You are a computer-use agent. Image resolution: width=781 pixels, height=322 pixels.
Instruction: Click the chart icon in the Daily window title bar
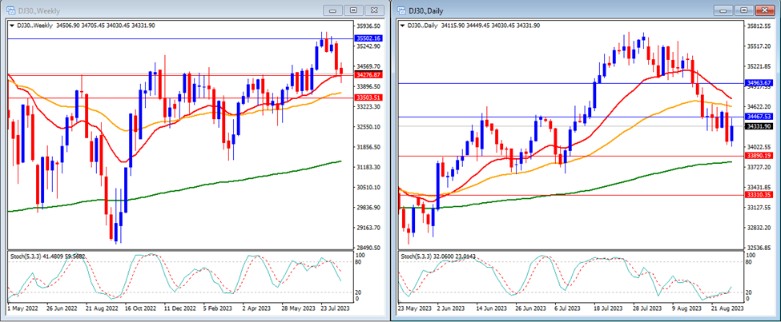(x=401, y=11)
